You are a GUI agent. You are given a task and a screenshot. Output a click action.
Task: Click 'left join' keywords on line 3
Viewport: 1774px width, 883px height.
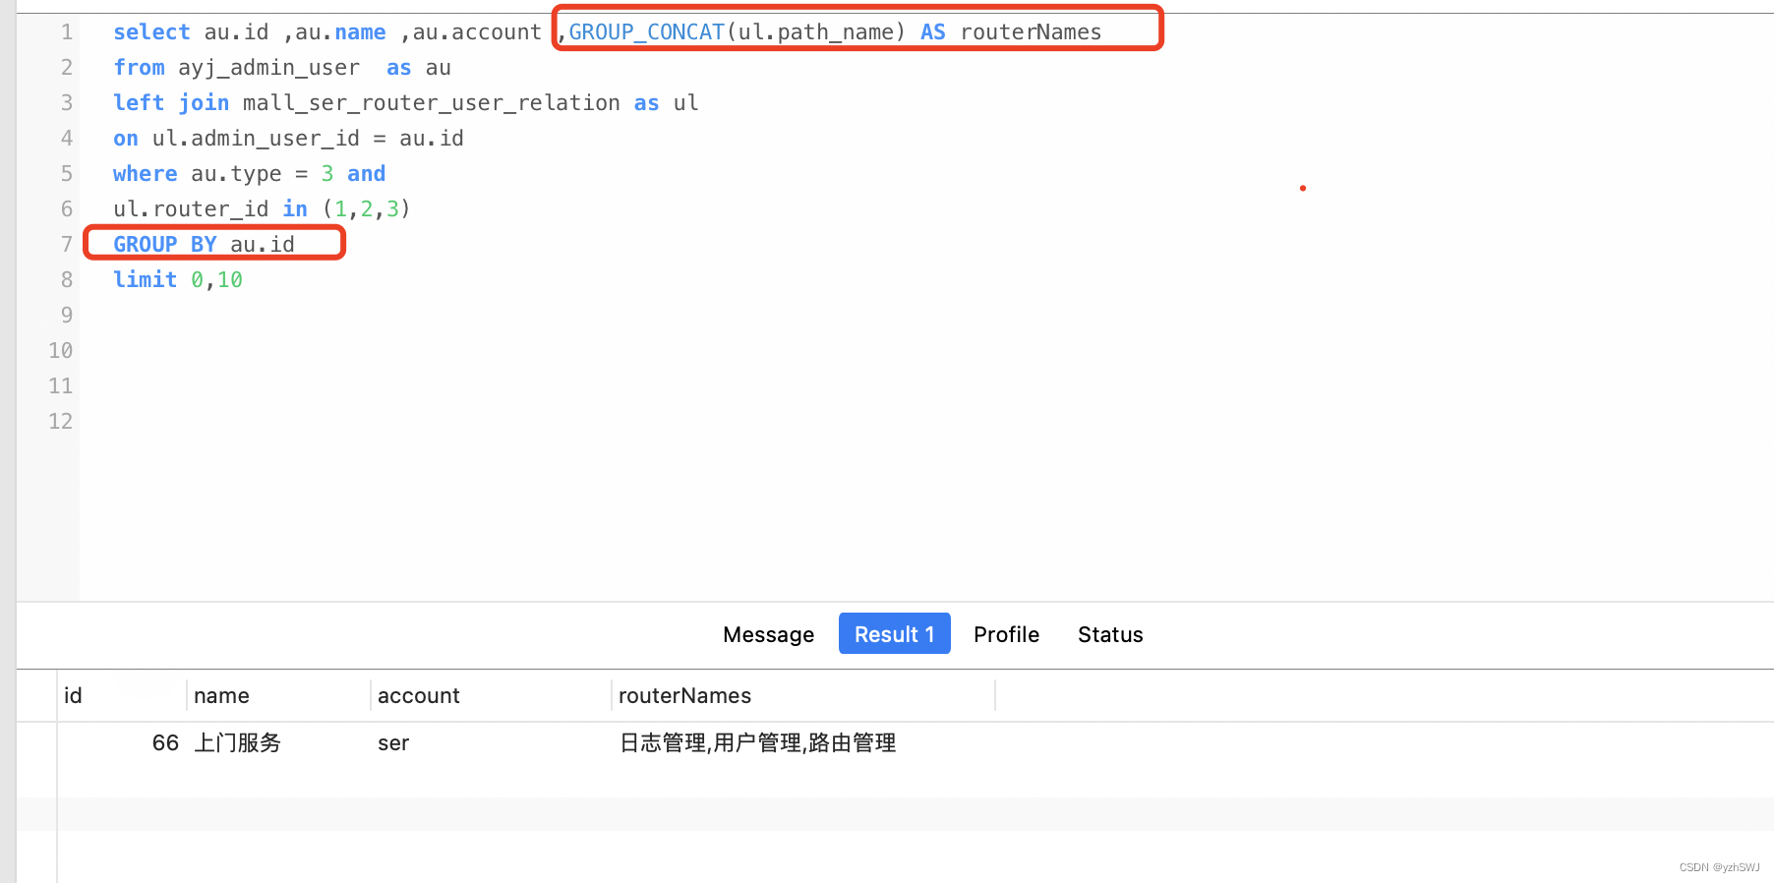[x=171, y=103]
